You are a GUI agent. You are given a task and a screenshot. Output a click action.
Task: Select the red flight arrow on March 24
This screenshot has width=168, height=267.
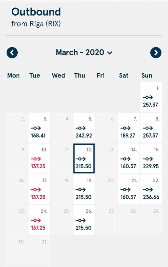click(36, 220)
